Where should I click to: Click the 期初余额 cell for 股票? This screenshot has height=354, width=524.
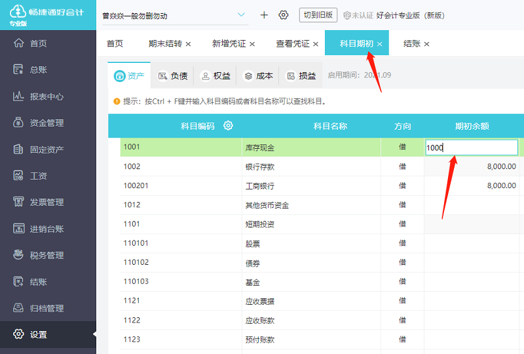tap(472, 243)
